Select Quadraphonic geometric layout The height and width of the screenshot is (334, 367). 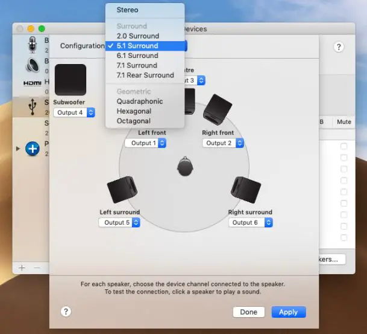(145, 101)
